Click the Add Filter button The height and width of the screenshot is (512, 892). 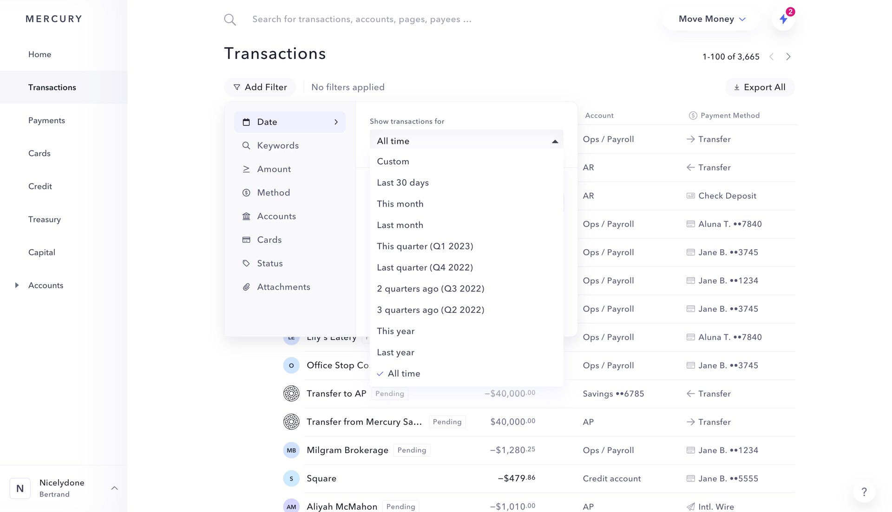(260, 87)
